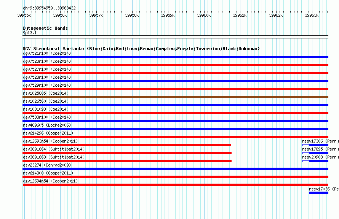The height and width of the screenshot is (219, 339).
Task: Click the 39956k ruler position
Action: 60,15
